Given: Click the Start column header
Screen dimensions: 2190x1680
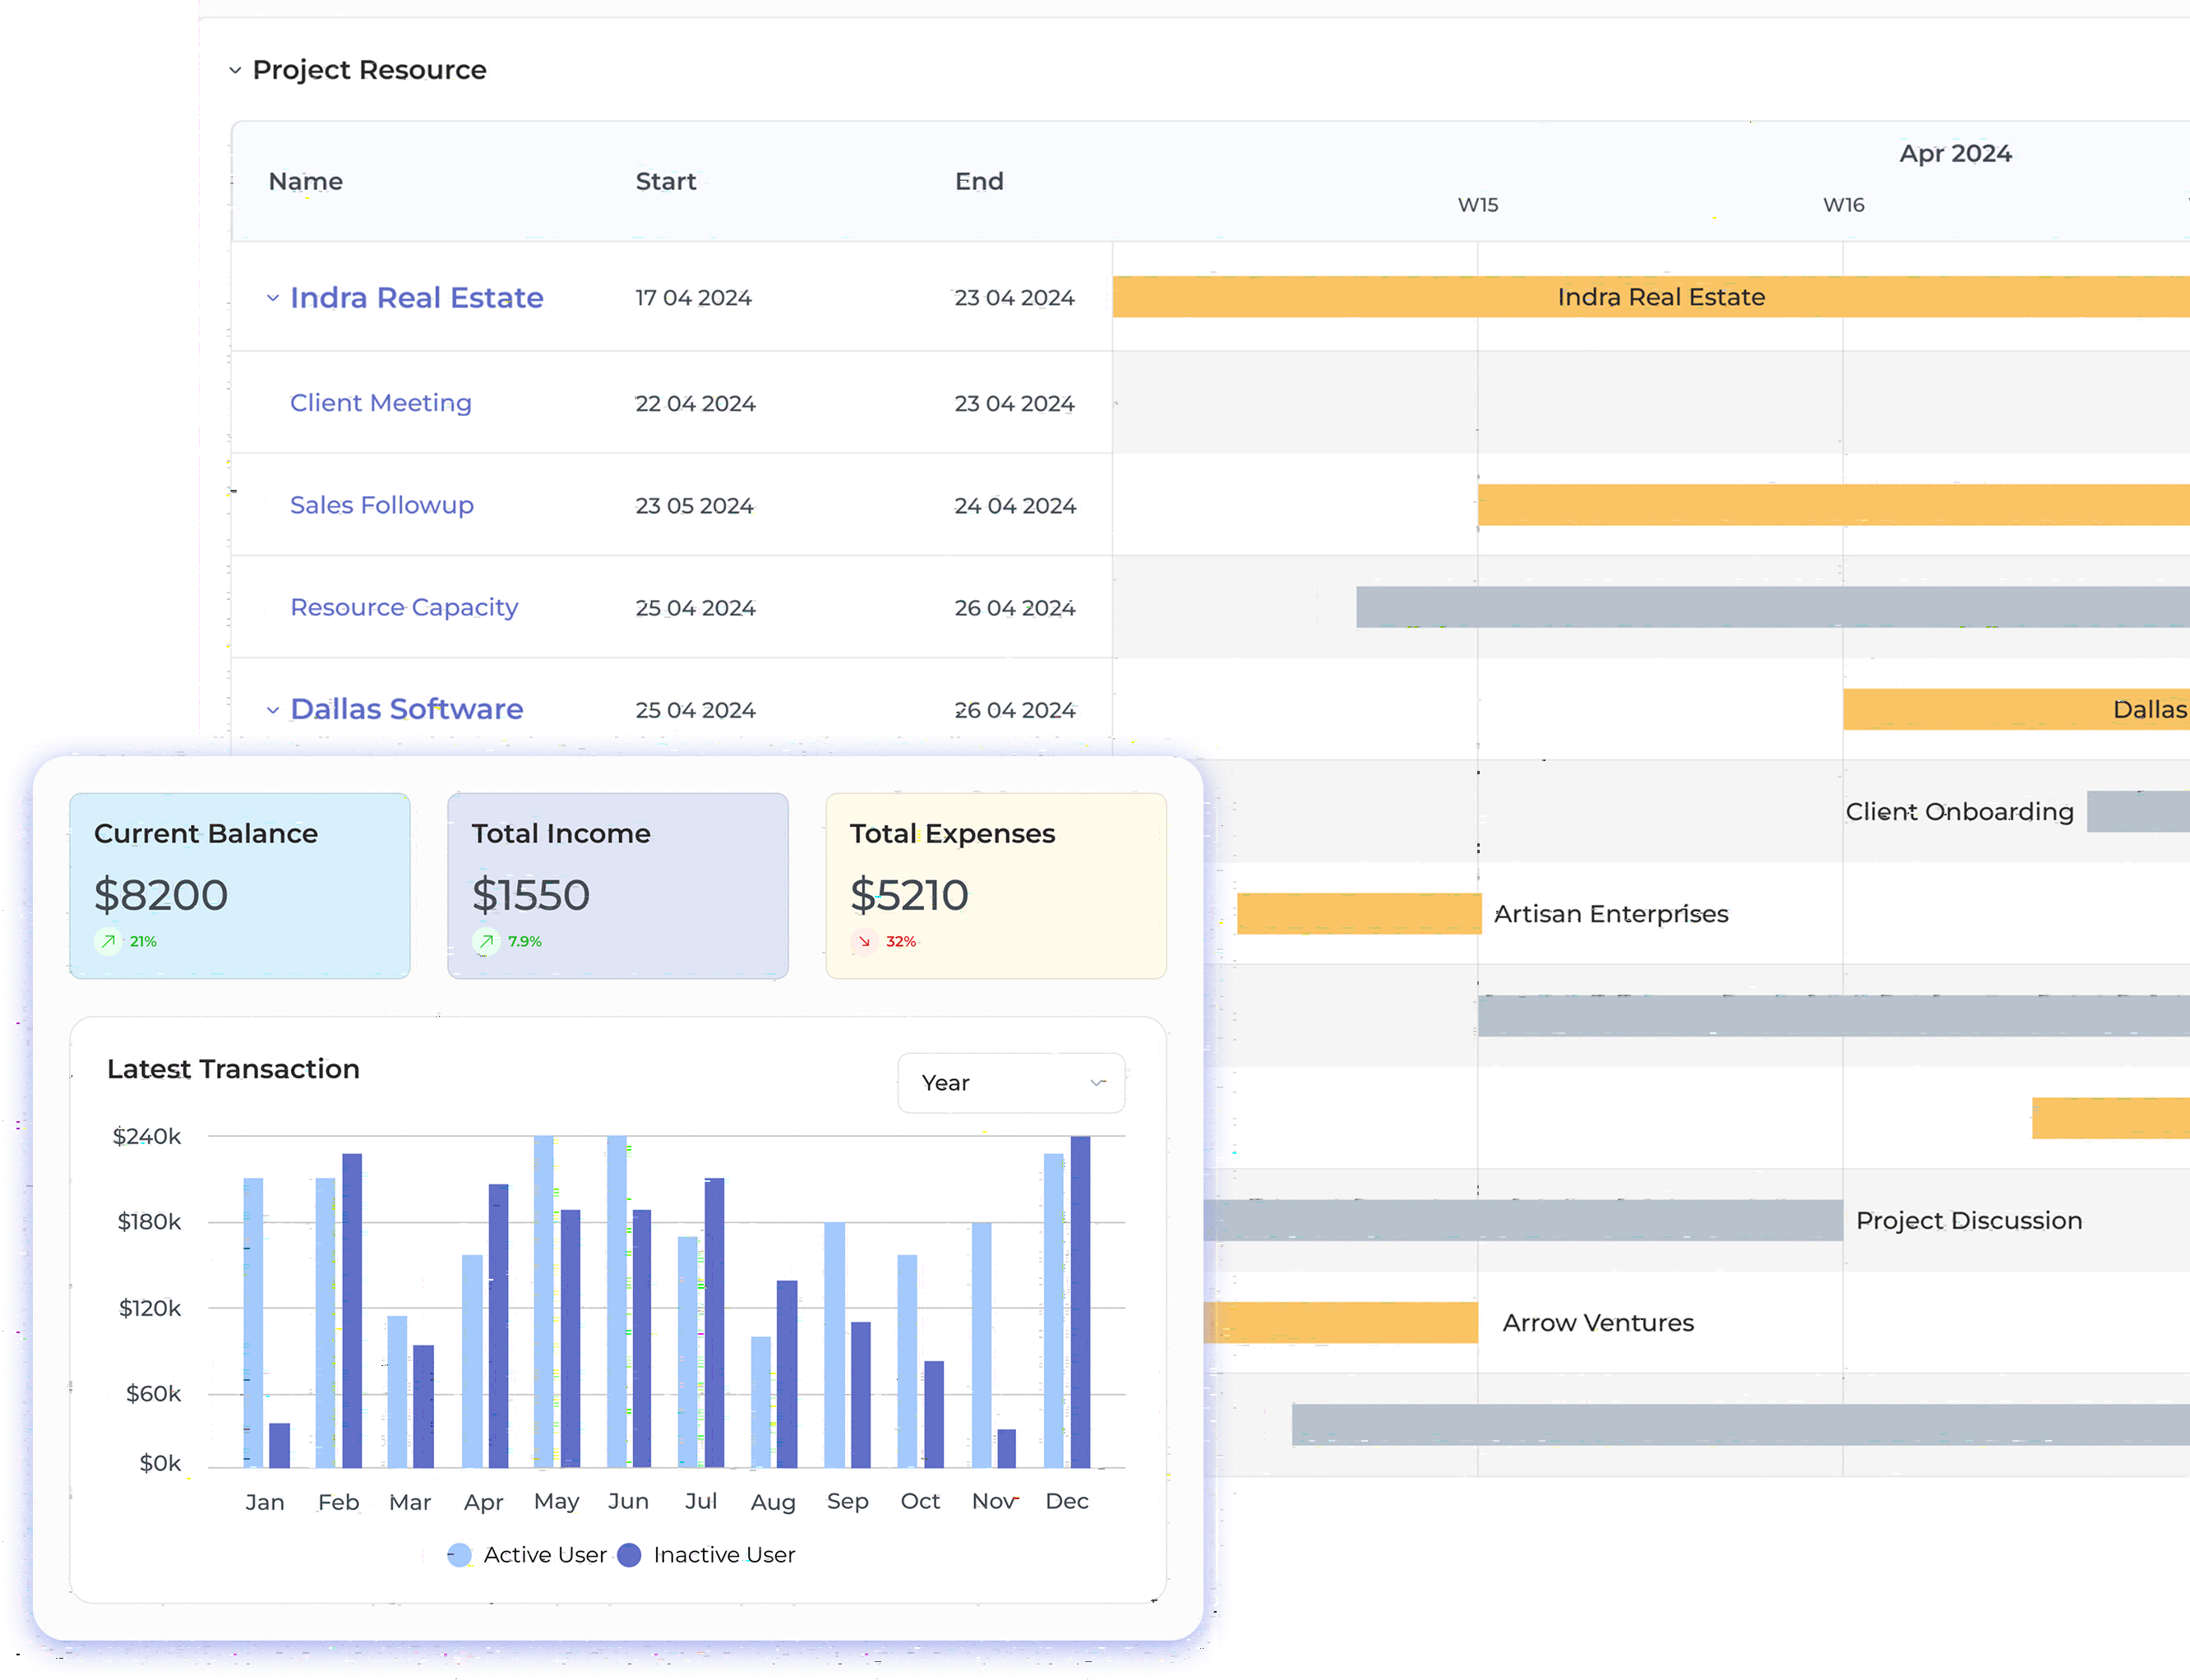Looking at the screenshot, I should pyautogui.click(x=665, y=181).
